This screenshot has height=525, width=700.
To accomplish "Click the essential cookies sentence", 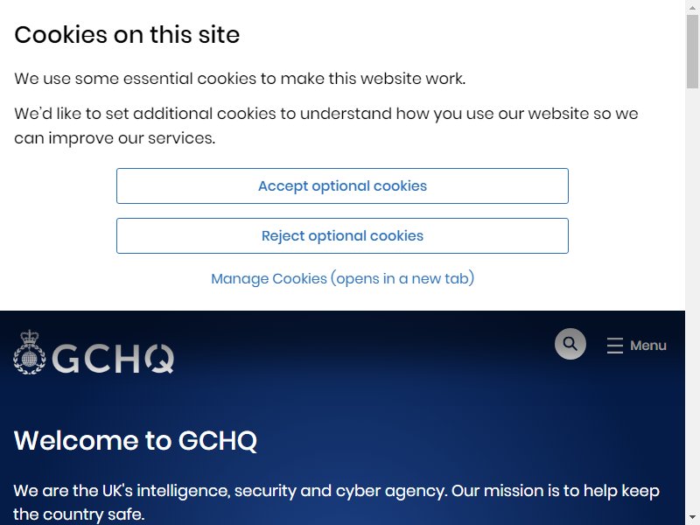I will point(240,79).
